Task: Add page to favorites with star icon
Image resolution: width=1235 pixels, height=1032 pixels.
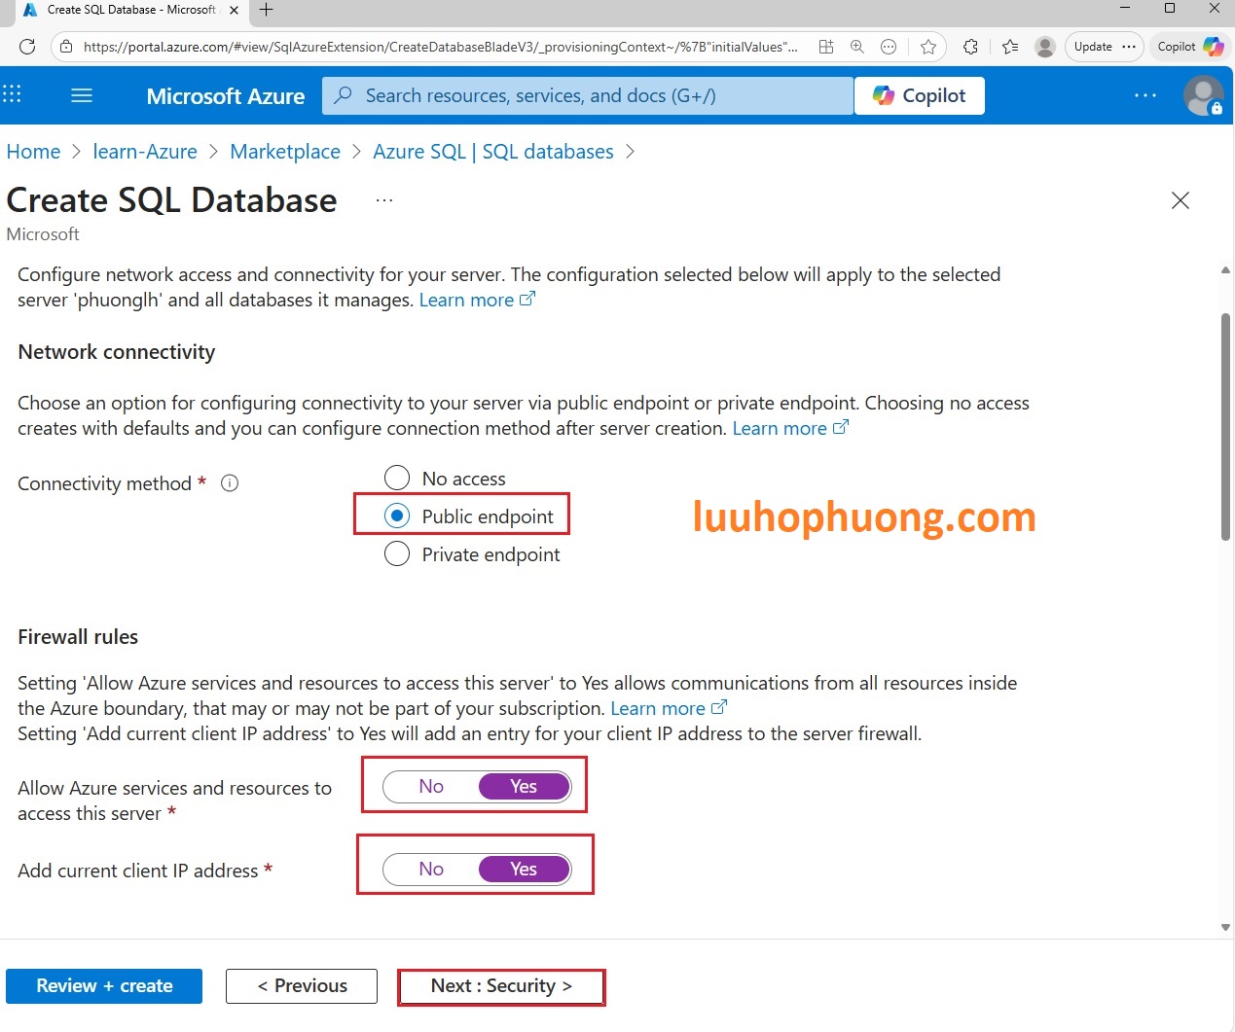Action: (928, 47)
